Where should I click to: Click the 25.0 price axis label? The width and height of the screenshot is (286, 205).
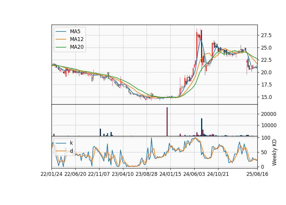click(266, 48)
